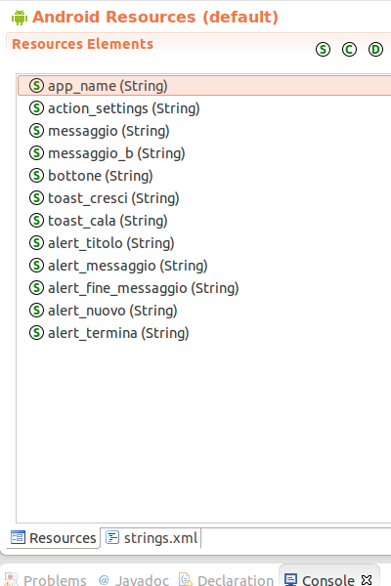Select the app_name string entry
Viewport: 391px width, 586px height.
(x=204, y=86)
